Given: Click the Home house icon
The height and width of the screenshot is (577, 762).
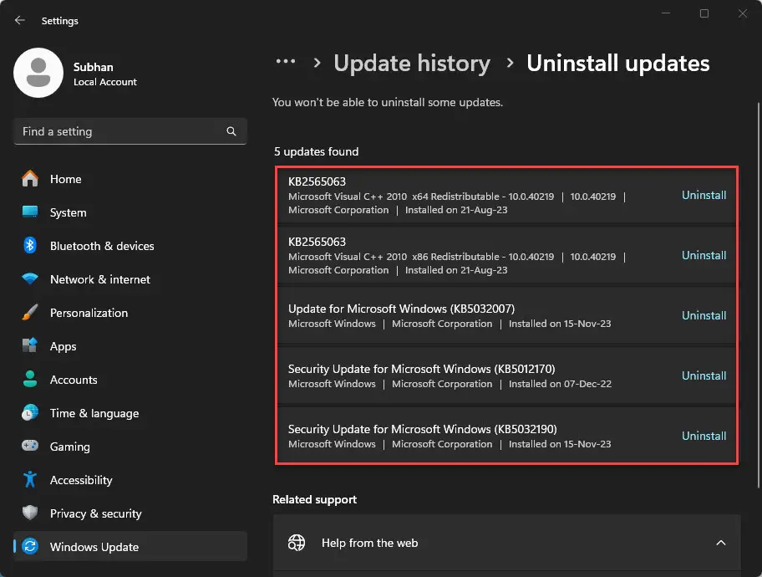Looking at the screenshot, I should pyautogui.click(x=29, y=179).
